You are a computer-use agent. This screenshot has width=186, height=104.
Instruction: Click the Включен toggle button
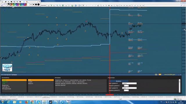tap(119, 81)
